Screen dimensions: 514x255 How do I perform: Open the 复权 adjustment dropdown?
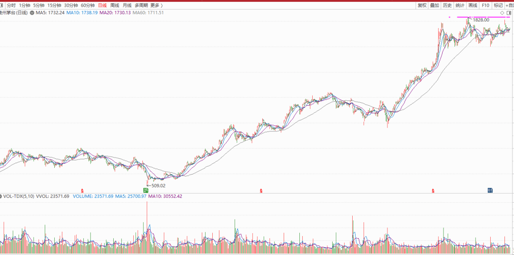422,6
